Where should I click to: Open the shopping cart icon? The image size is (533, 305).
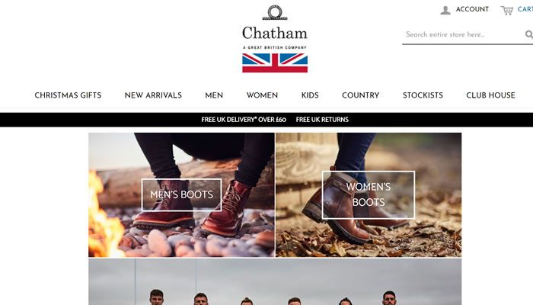506,10
